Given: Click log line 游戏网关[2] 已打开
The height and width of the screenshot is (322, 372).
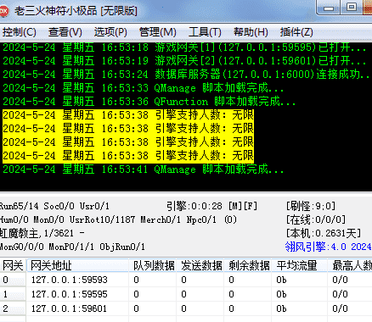Looking at the screenshot, I should [184, 61].
